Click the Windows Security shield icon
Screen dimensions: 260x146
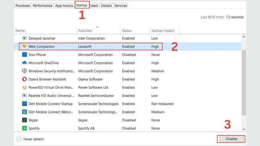click(x=25, y=71)
